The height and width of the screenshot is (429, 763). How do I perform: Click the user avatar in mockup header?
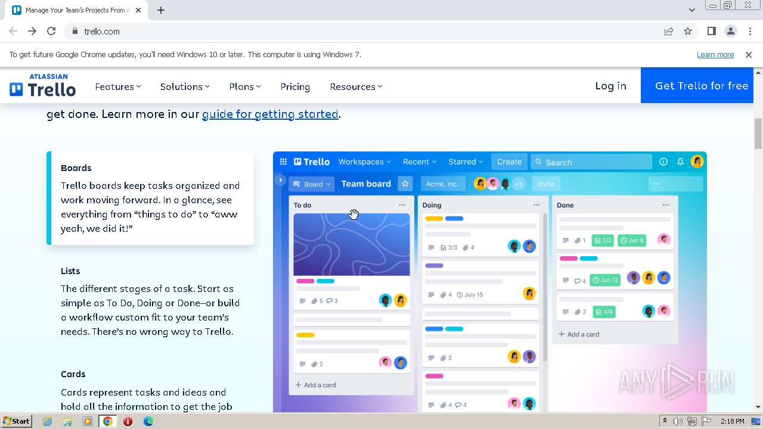tap(697, 161)
